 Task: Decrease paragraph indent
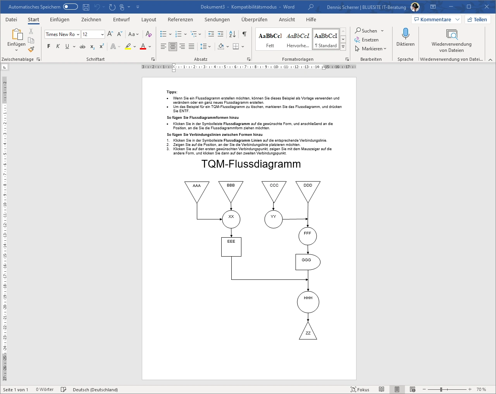tap(211, 34)
